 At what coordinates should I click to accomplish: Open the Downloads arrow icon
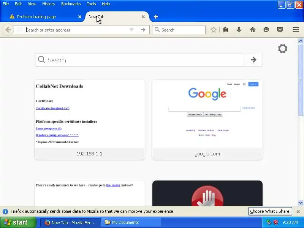(239, 30)
